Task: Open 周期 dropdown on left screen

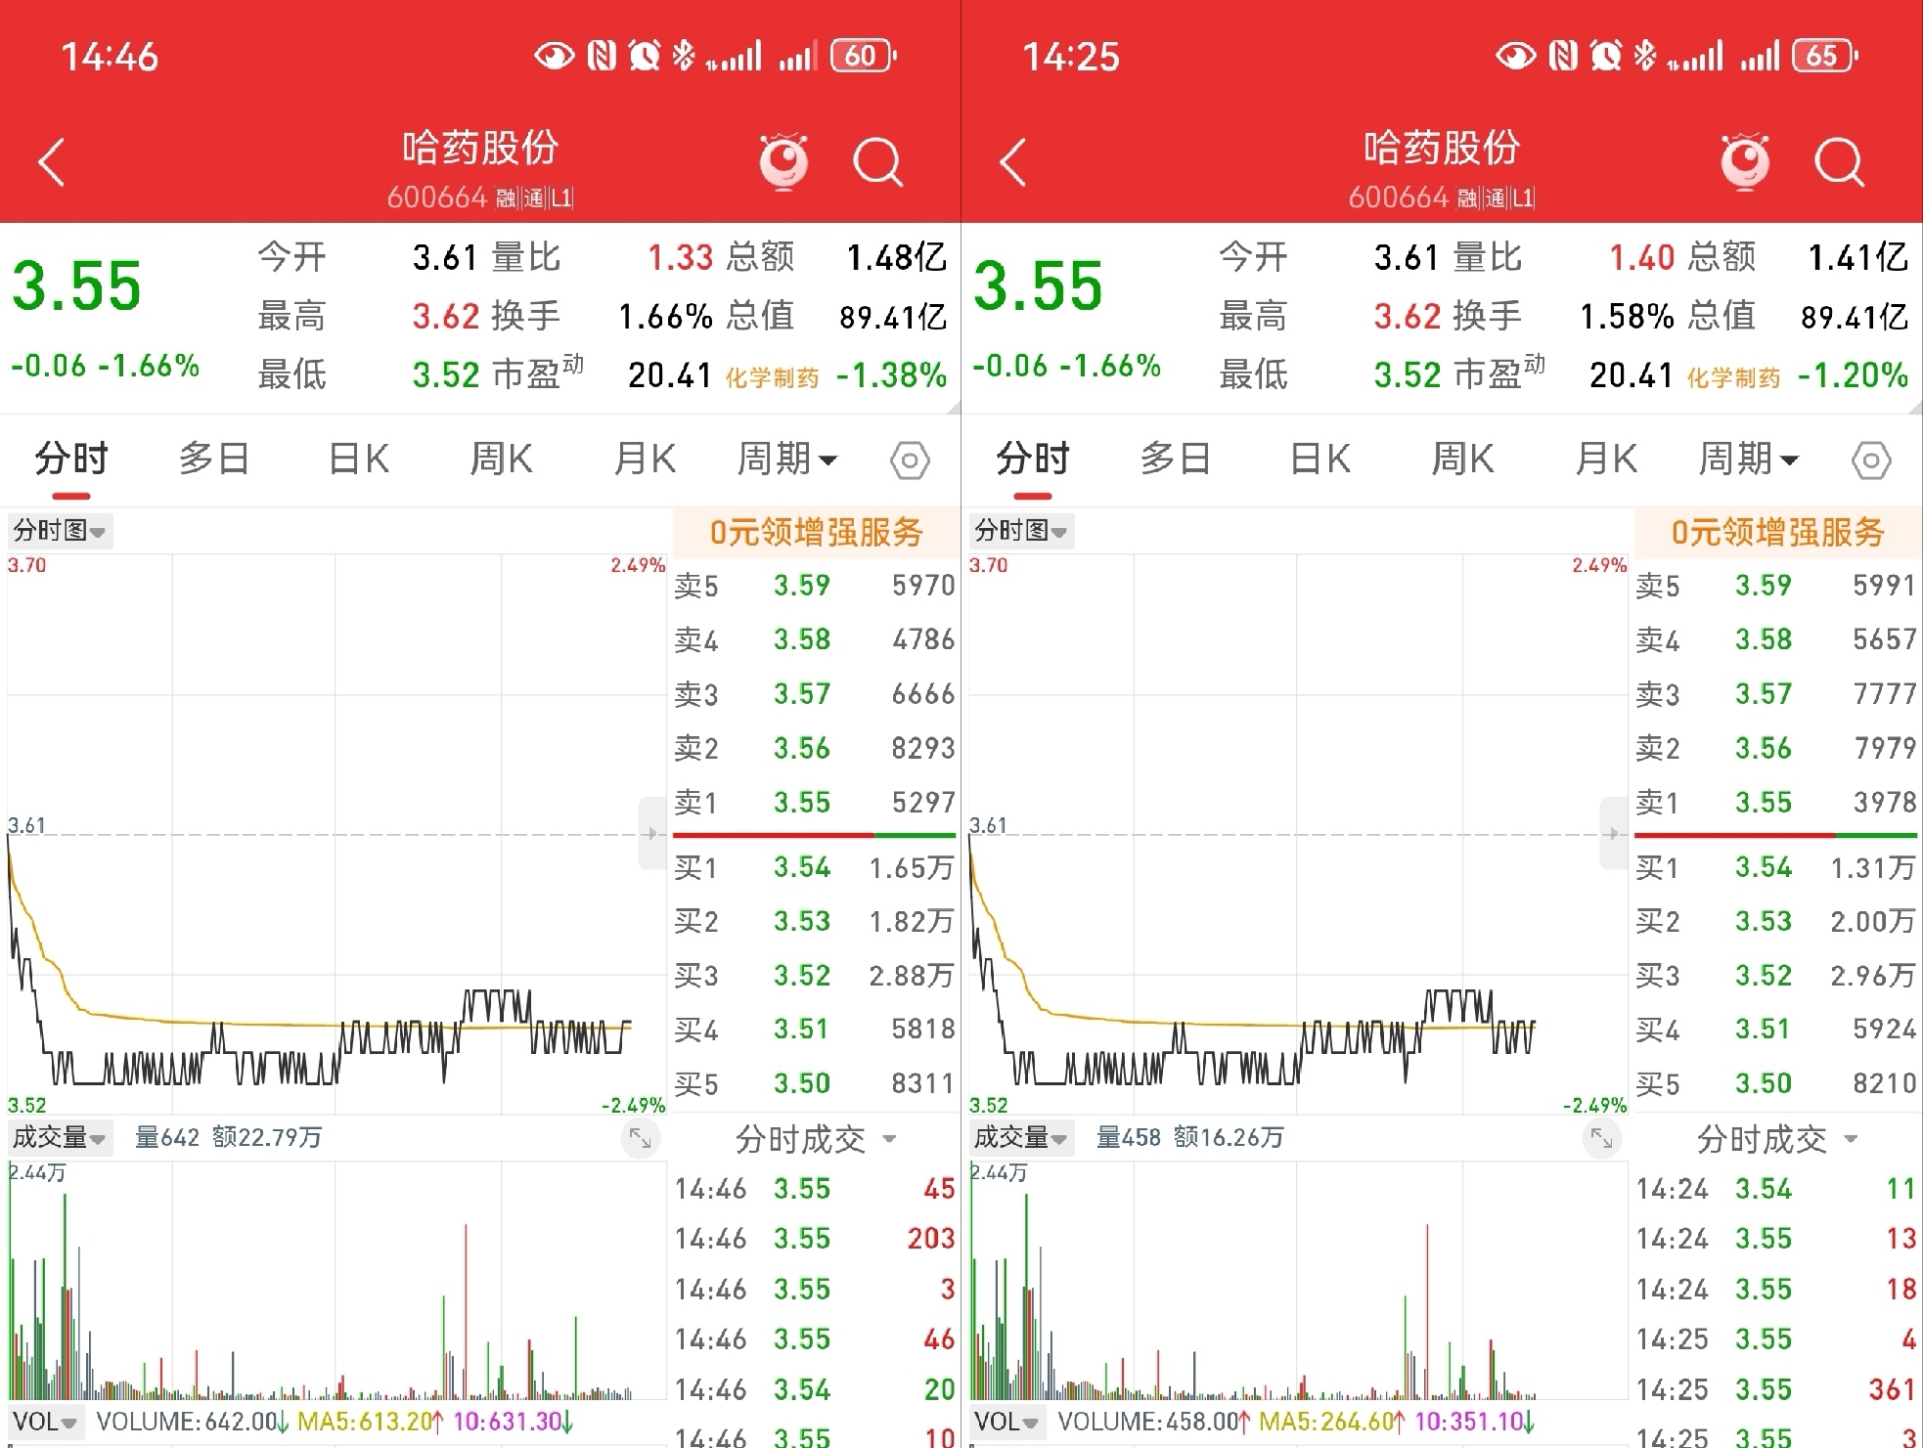Action: click(787, 459)
